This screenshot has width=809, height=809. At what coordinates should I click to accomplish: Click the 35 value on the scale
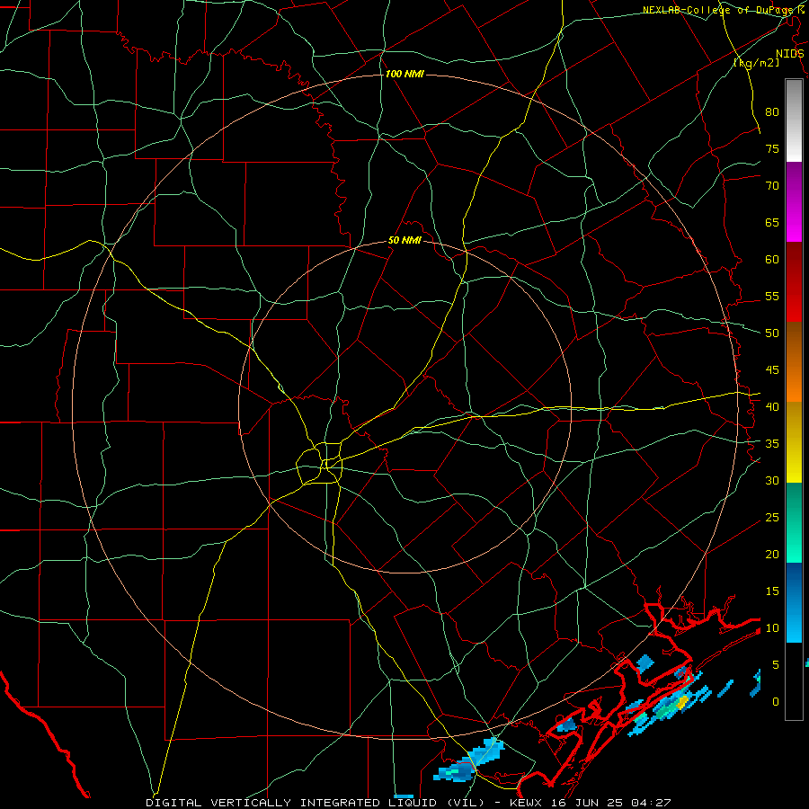[x=772, y=444]
